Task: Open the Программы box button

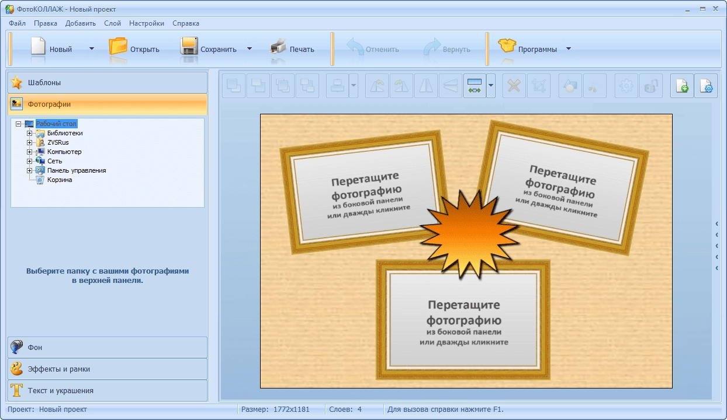Action: [x=528, y=49]
